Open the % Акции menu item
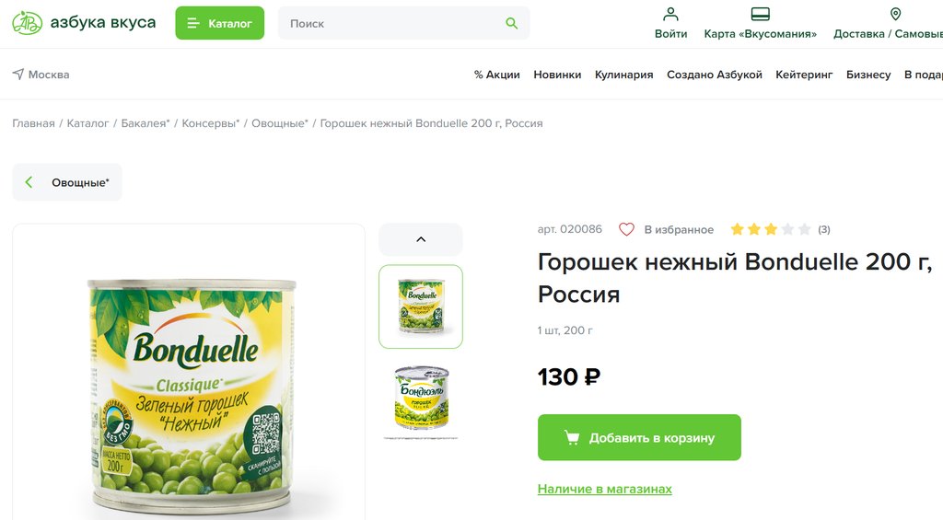The width and height of the screenshot is (943, 520). click(496, 75)
